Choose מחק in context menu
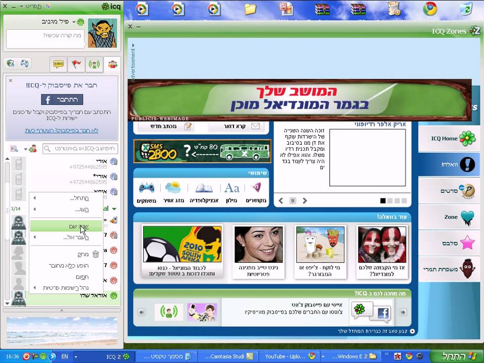This screenshot has width=484, height=363. [66, 254]
